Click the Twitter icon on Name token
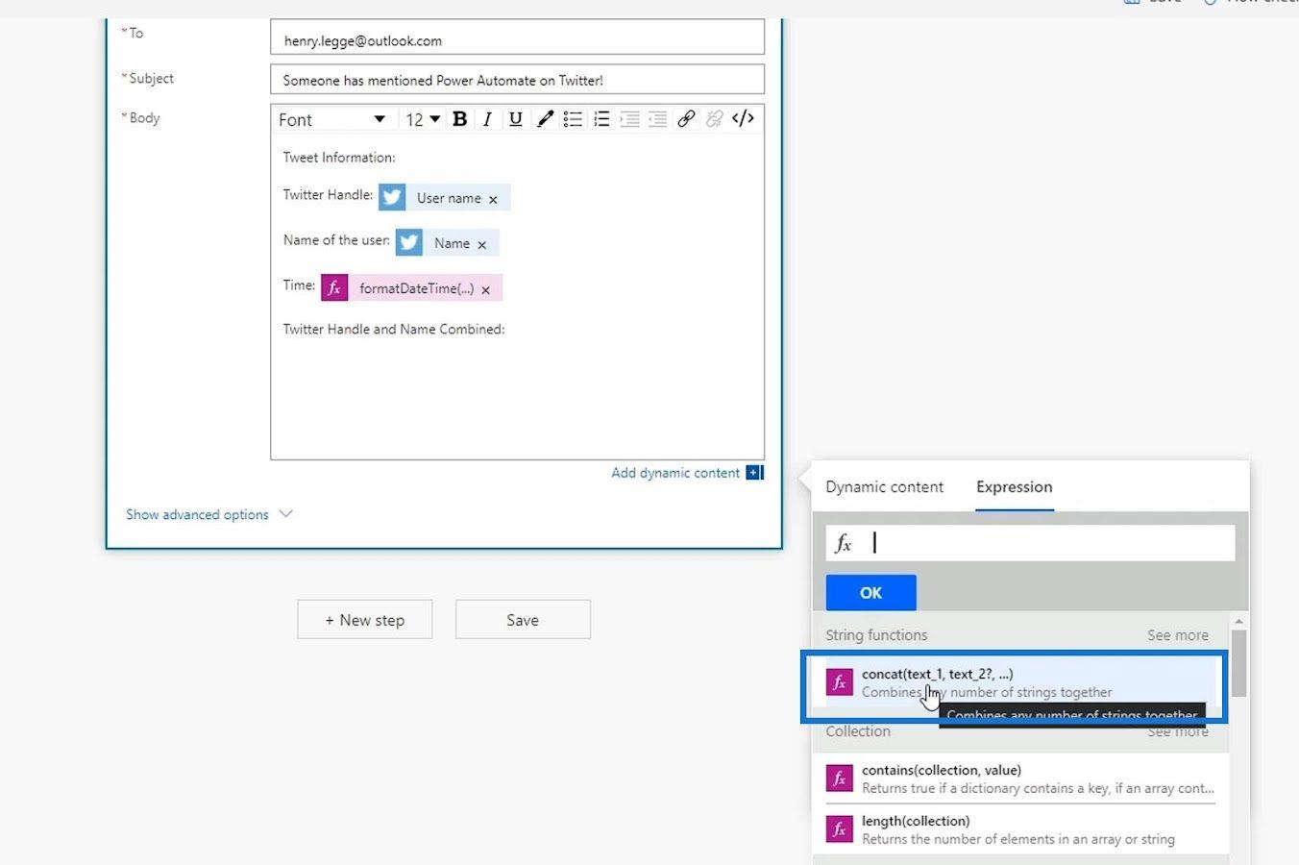1299x865 pixels. point(409,243)
